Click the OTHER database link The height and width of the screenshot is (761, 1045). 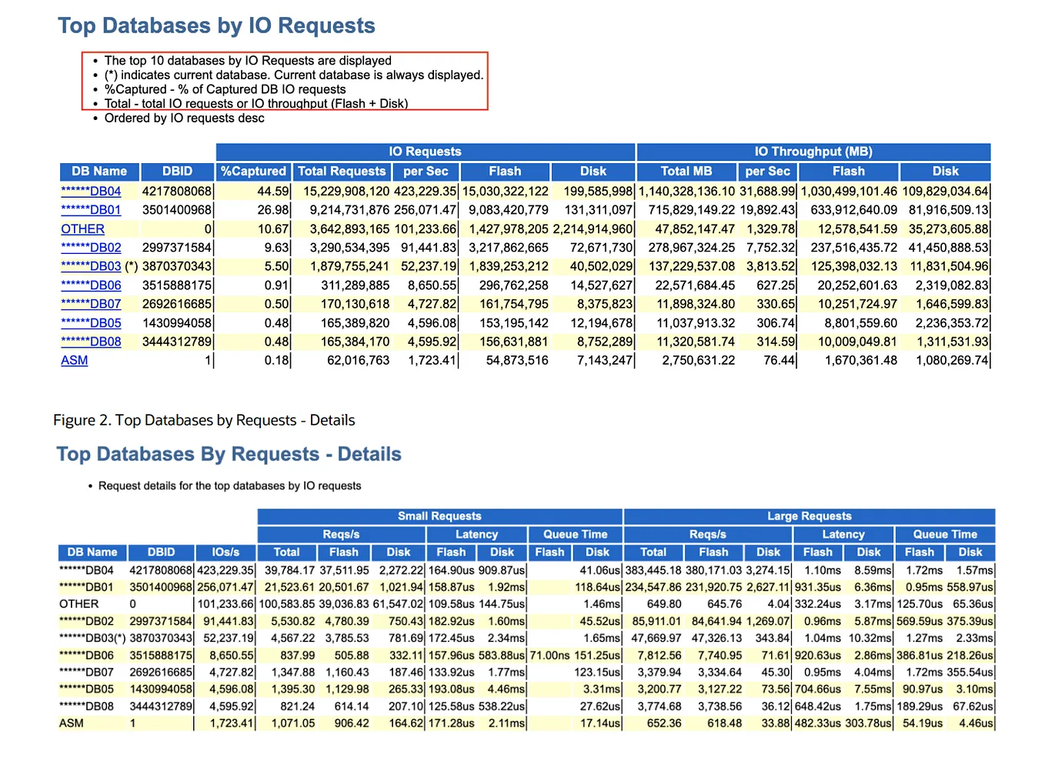click(x=82, y=229)
